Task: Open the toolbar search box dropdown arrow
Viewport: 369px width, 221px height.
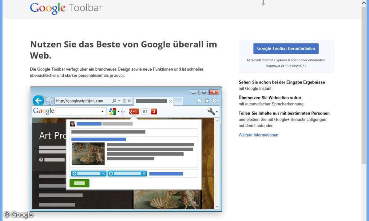Action: click(103, 111)
